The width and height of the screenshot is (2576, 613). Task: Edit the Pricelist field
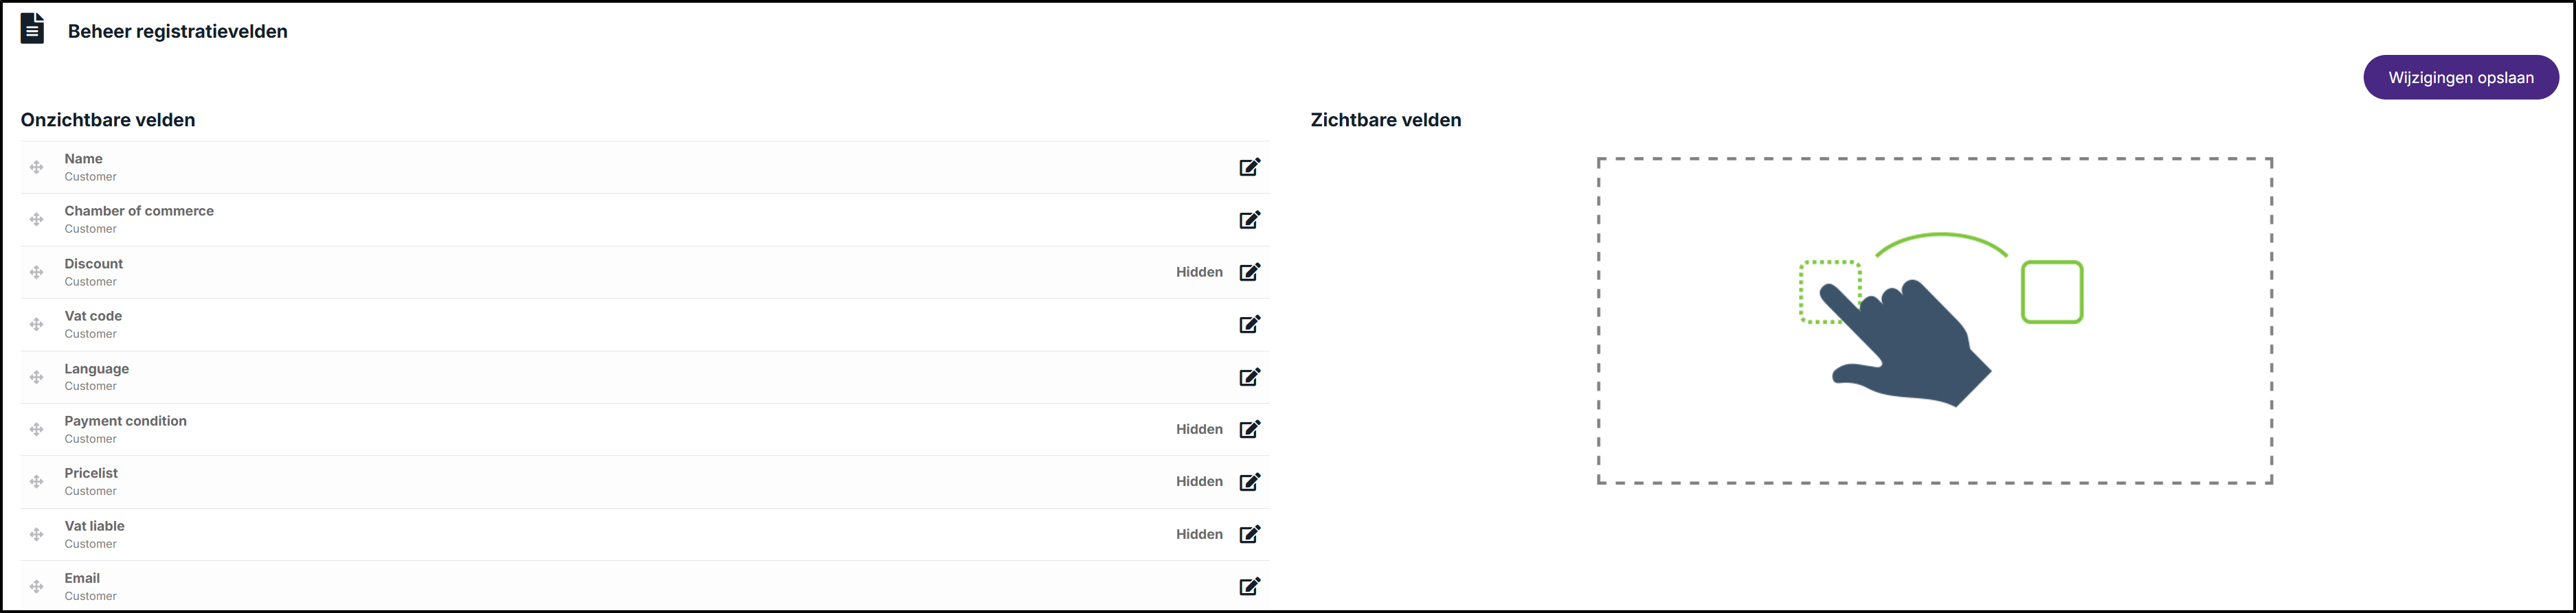tap(1249, 481)
